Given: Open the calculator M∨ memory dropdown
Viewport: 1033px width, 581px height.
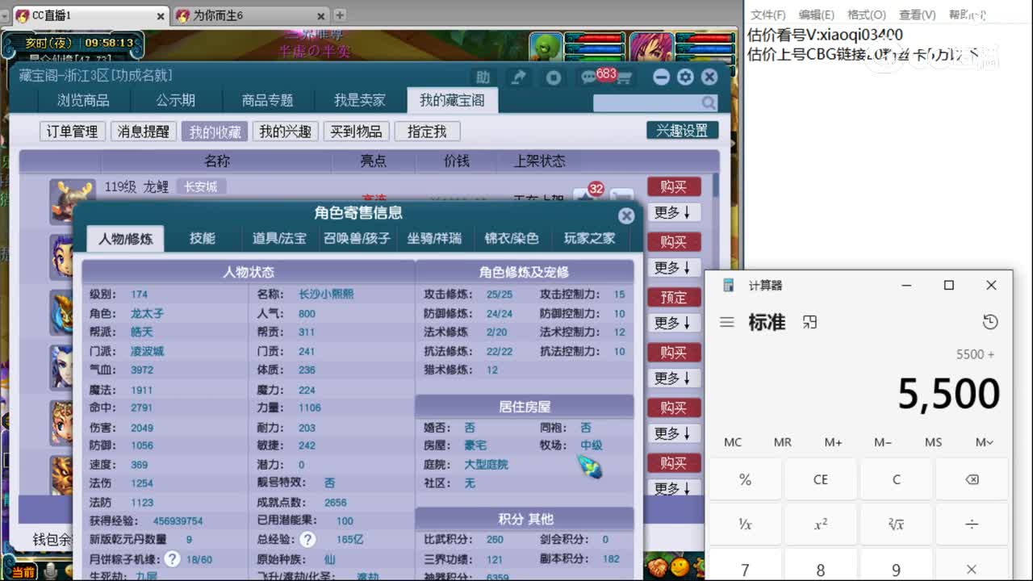Looking at the screenshot, I should 984,442.
